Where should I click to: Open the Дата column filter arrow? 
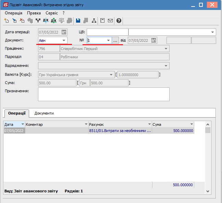point(23,124)
